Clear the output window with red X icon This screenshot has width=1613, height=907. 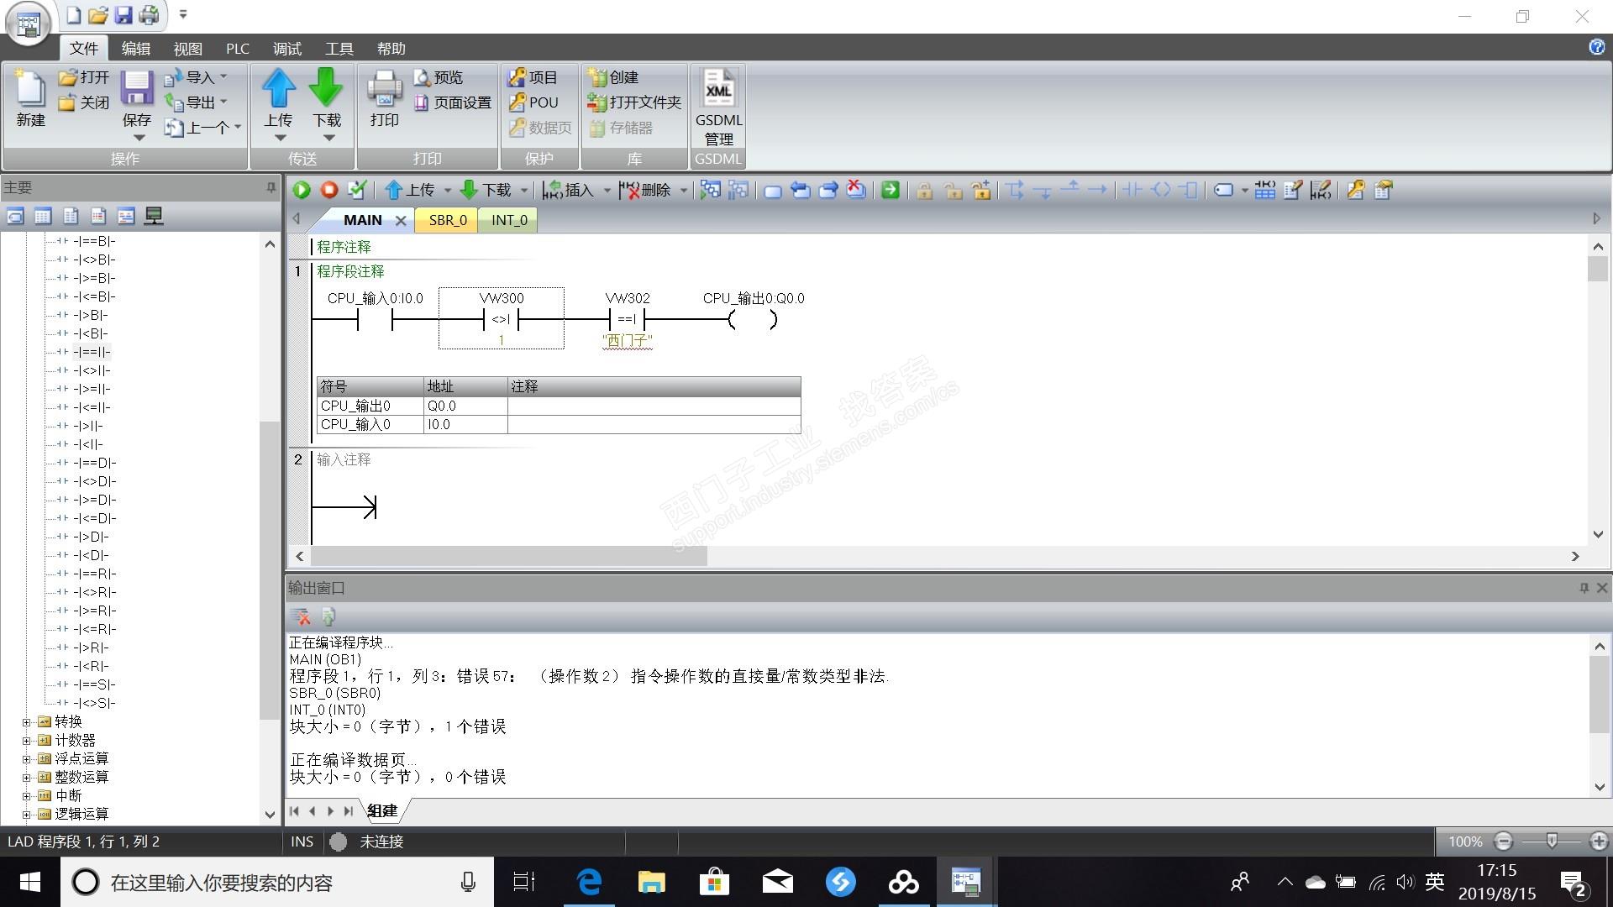pyautogui.click(x=302, y=617)
